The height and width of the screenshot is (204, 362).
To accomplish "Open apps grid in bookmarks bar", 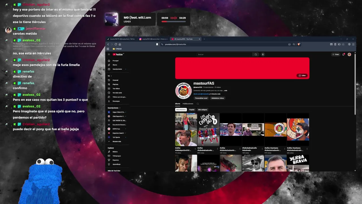I will [108, 49].
